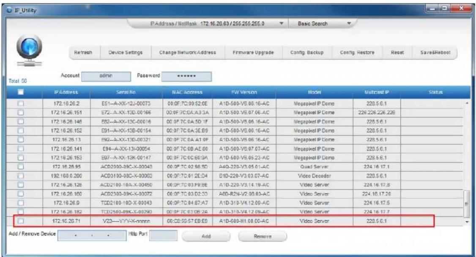Check the box for 172.16.26.160

21,194
